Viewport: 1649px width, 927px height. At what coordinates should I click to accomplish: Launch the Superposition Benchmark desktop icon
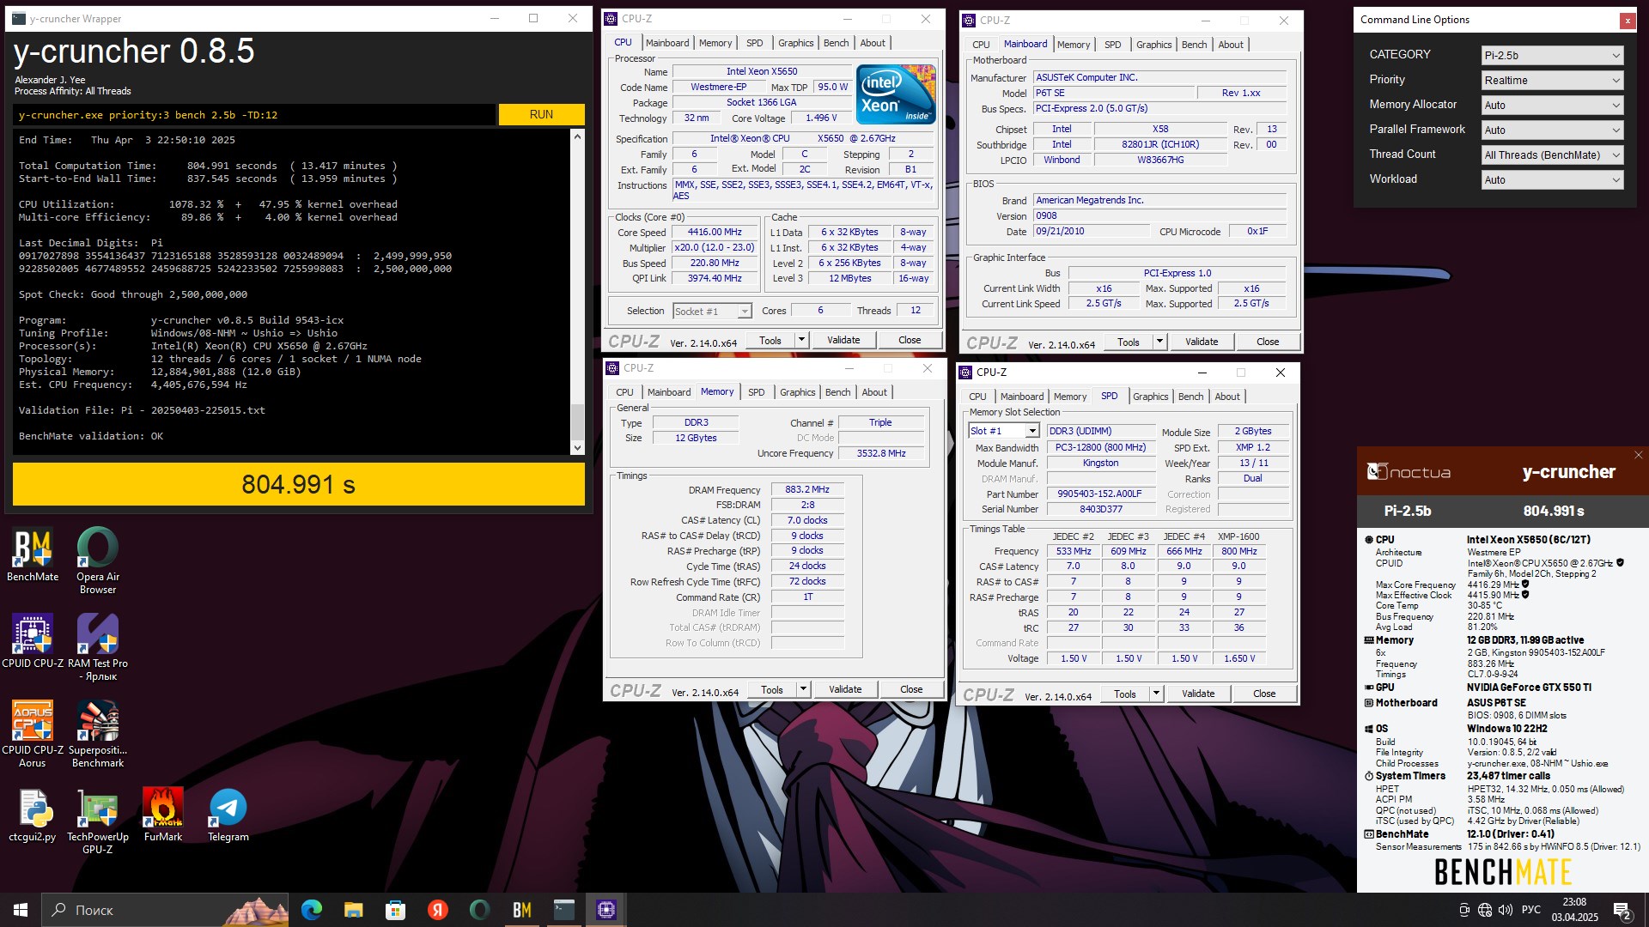click(x=98, y=734)
